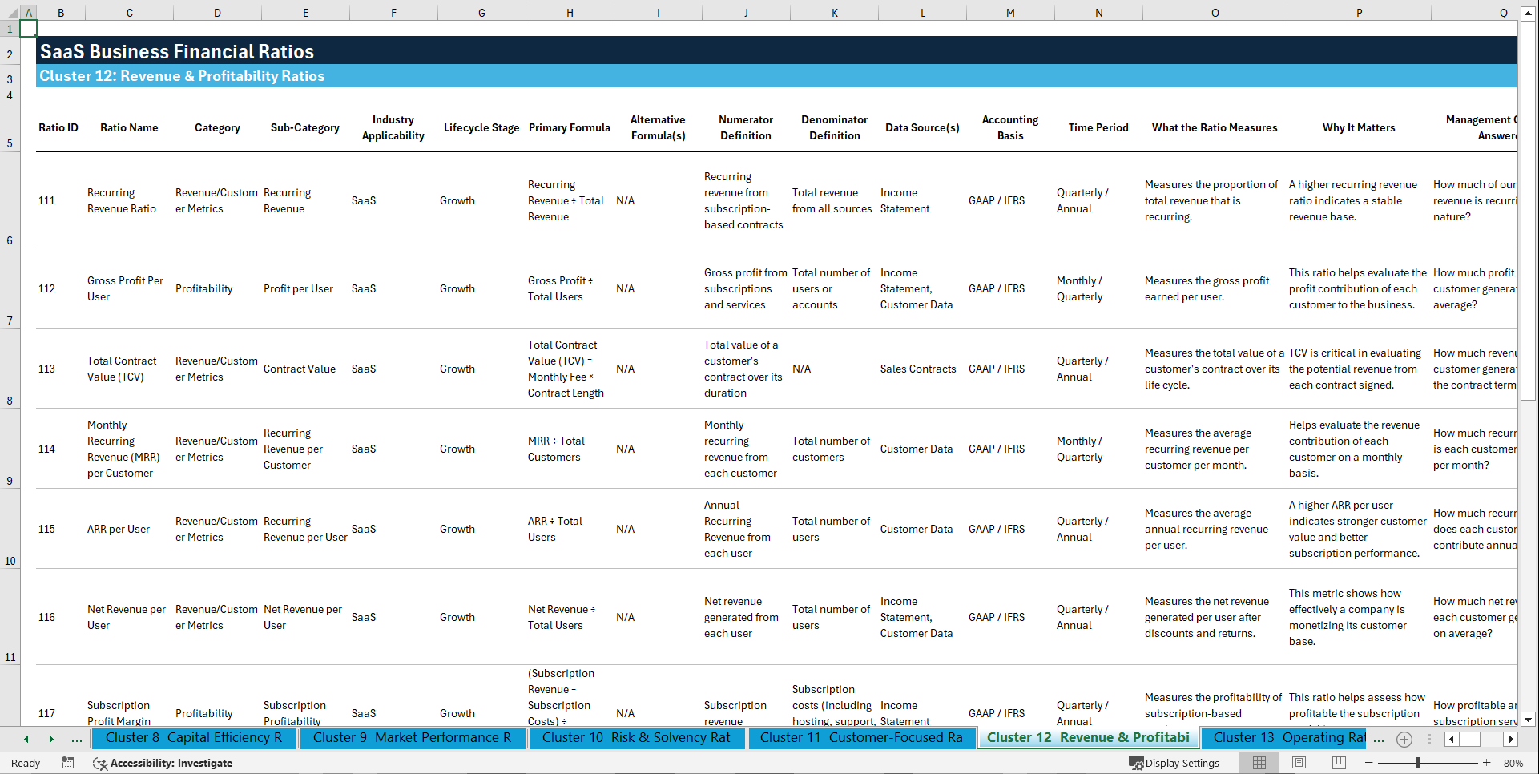
Task: Add a new worksheet with the plus icon
Action: click(x=1404, y=739)
